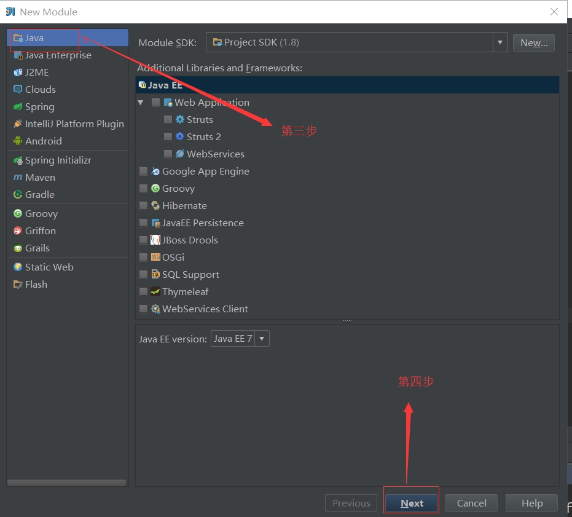Tick the WebServices checkbox under Web Application
572x517 pixels.
[x=168, y=154]
